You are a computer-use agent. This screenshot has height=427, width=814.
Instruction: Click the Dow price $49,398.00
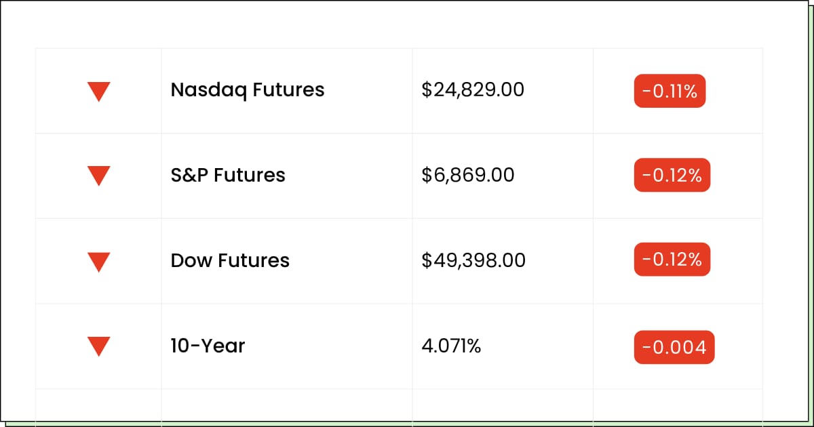point(473,260)
